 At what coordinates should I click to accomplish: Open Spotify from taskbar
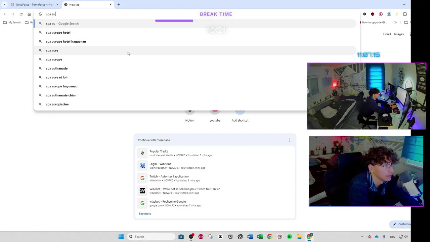coord(289,237)
